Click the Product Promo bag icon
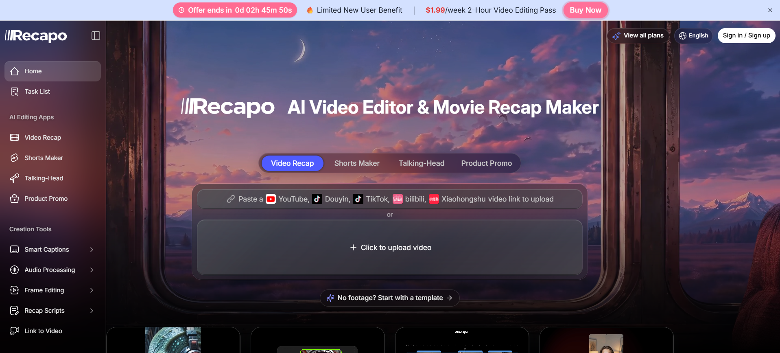The height and width of the screenshot is (353, 780). [x=15, y=199]
